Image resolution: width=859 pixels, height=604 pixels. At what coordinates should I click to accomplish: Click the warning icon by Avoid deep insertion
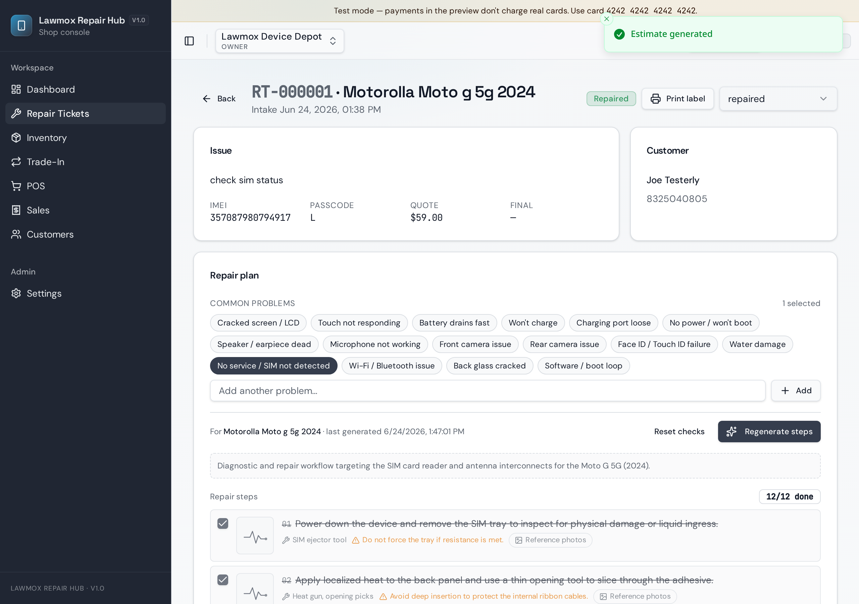tap(383, 597)
